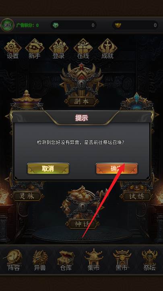Open the 仓库 warehouse chest
Viewport: 163px width, 291px height.
point(66,260)
